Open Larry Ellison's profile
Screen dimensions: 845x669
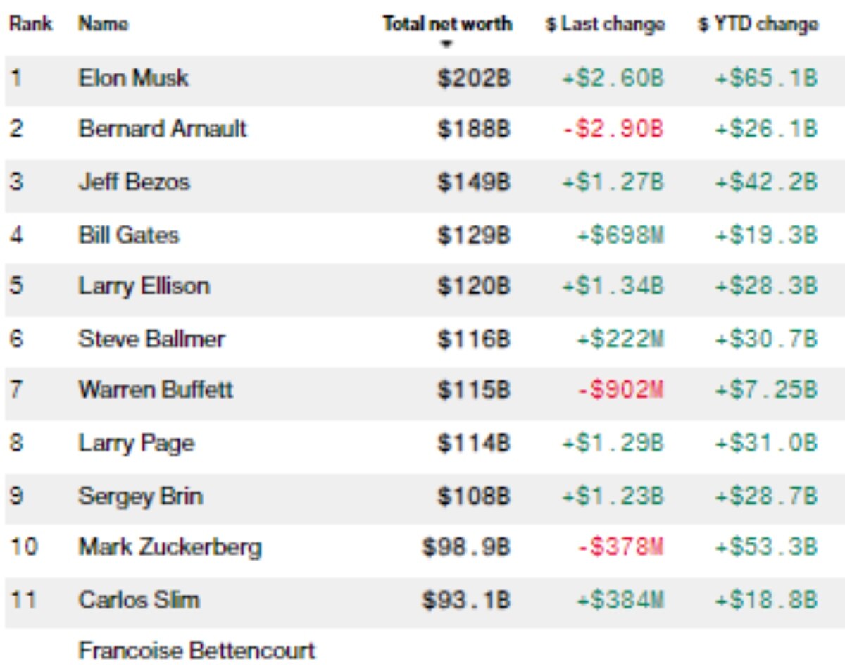(144, 287)
